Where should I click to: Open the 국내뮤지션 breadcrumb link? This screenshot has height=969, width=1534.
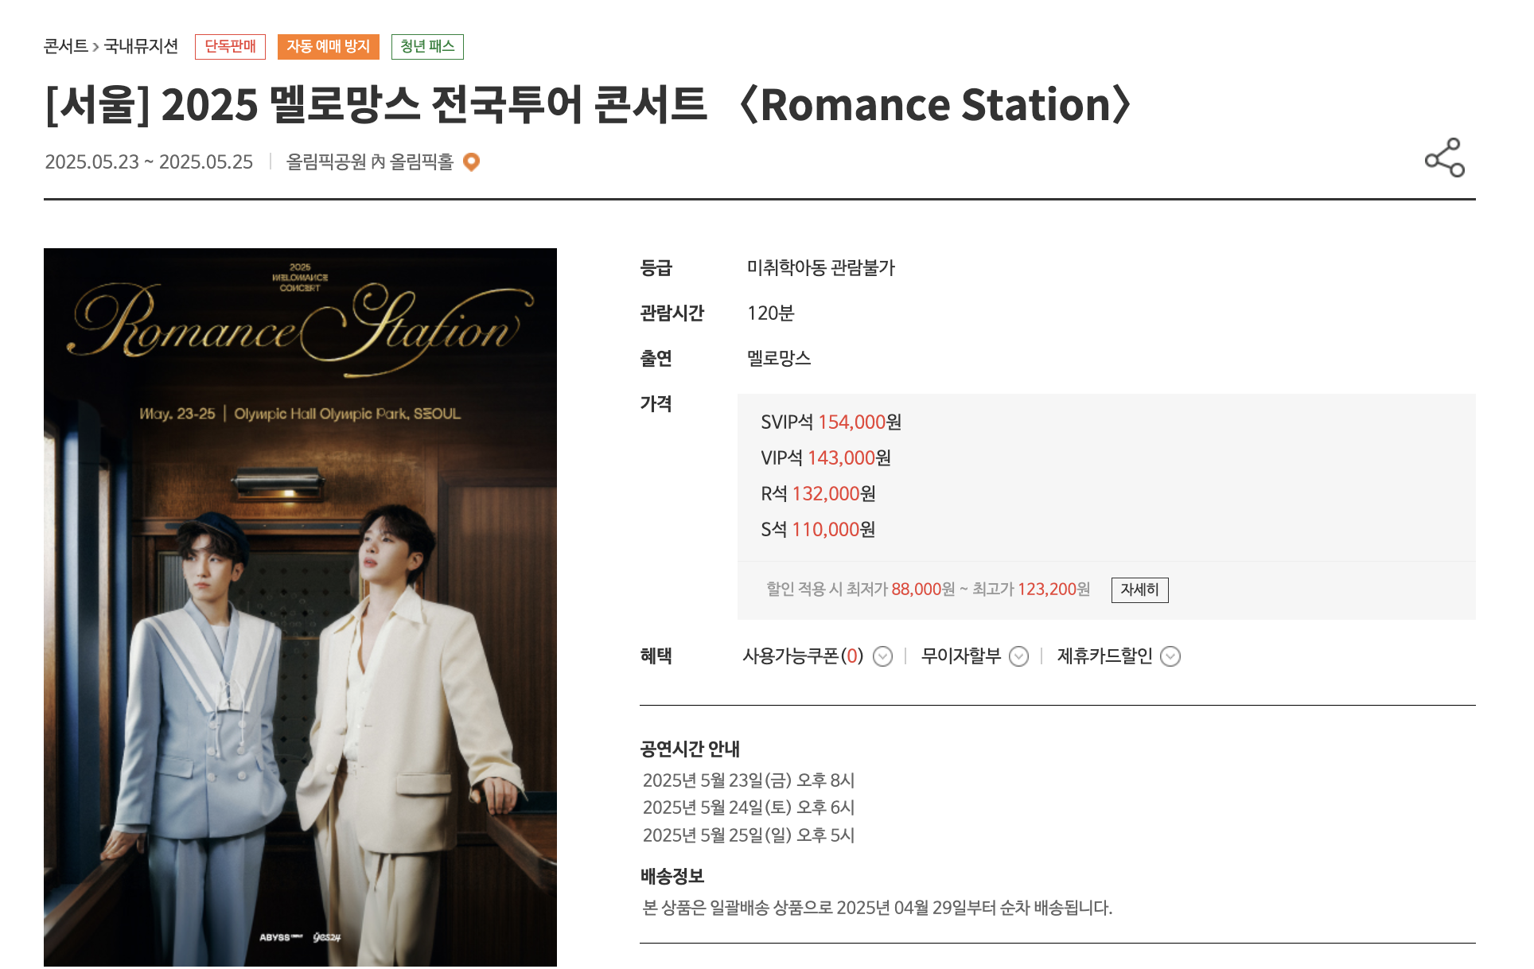click(142, 45)
